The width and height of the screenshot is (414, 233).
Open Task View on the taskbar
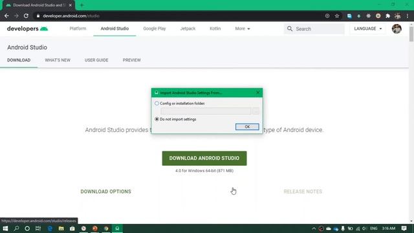pyautogui.click(x=38, y=228)
